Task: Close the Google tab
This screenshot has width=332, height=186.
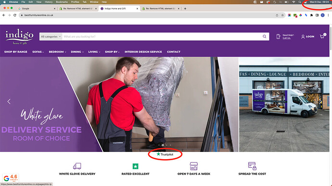Action: click(x=54, y=9)
